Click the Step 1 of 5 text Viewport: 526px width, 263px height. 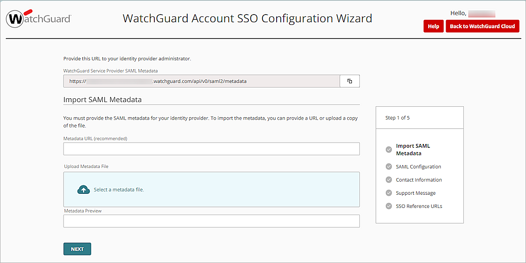(x=398, y=118)
